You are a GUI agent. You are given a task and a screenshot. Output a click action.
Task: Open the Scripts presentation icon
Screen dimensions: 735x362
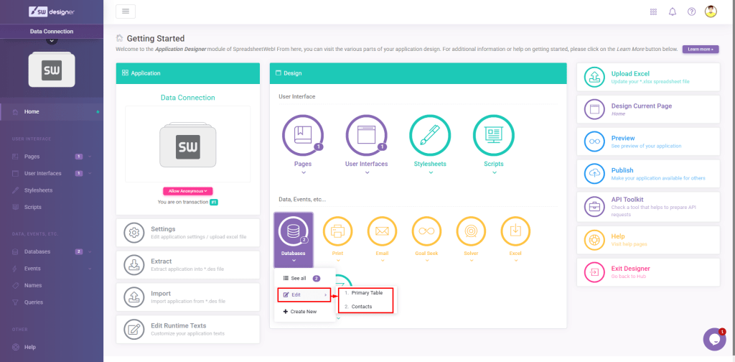tap(494, 135)
